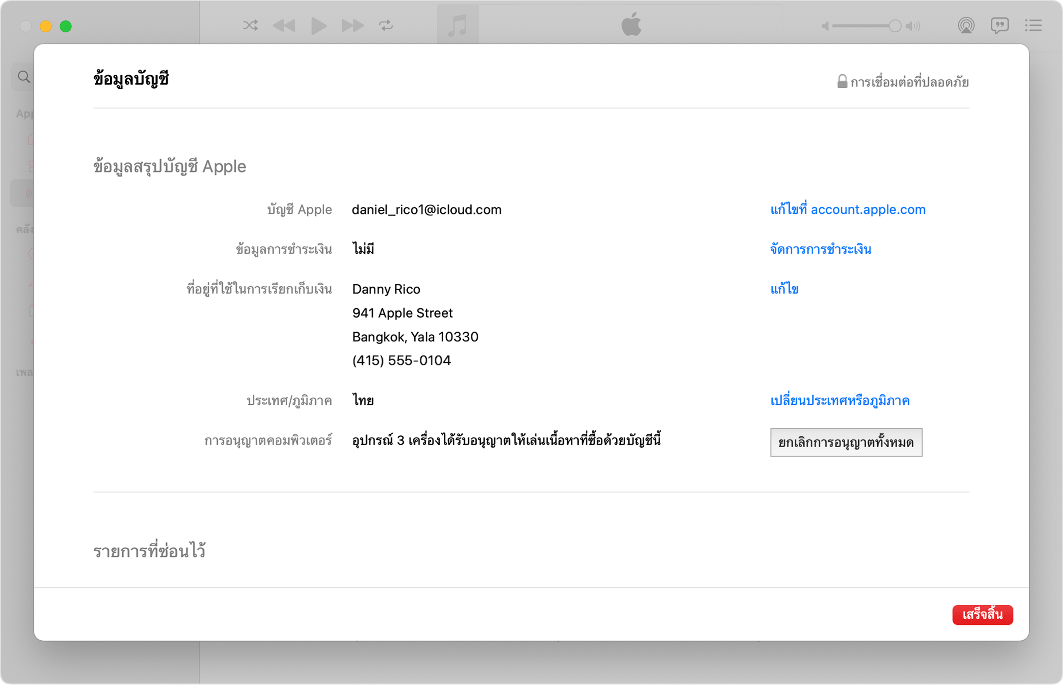Deauthorize all computers with the gray button
Viewport: 1063px width, 685px height.
click(846, 442)
